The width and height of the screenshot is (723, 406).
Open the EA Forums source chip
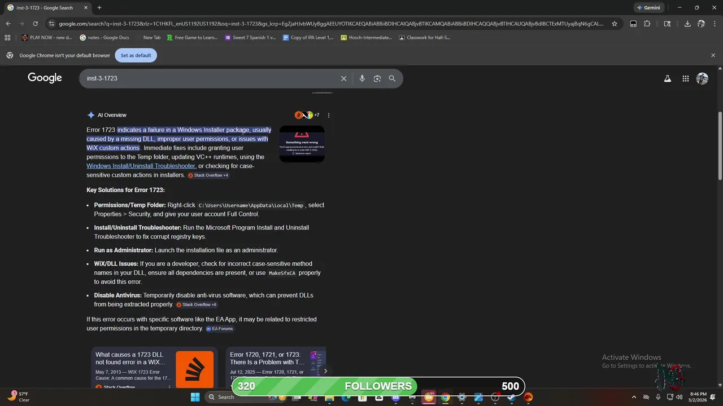219,329
